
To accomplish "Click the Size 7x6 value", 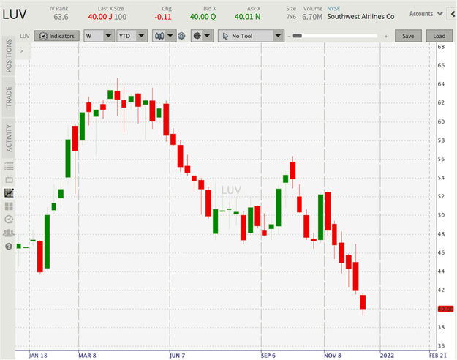I will 291,17.
